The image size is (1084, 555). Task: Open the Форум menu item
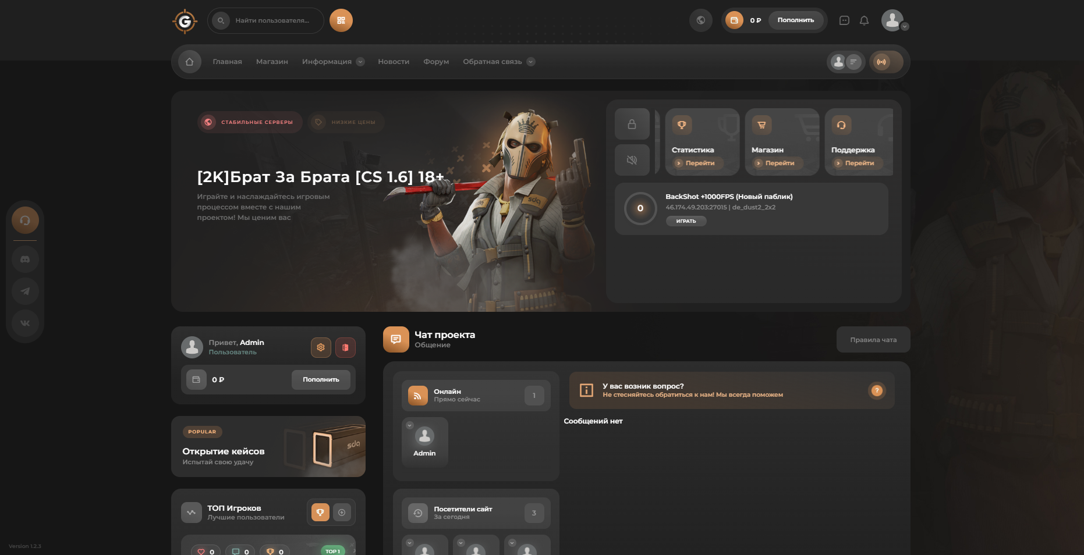point(436,62)
